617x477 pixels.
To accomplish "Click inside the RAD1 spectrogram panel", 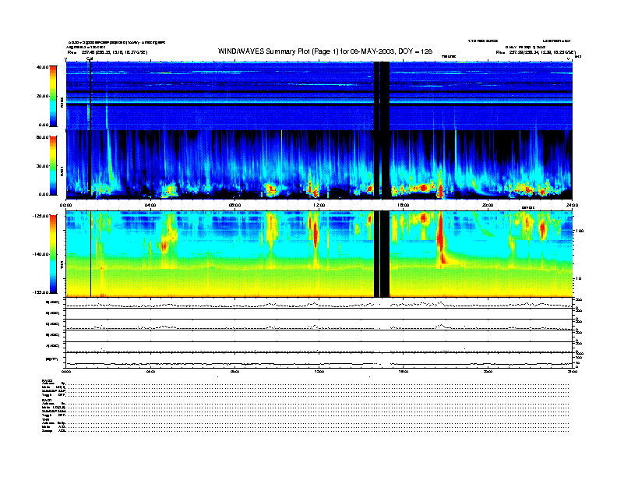I will coord(319,164).
